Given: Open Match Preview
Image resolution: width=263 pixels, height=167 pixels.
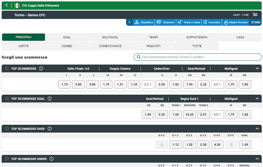Looking at the screenshot, I should tap(236, 22).
